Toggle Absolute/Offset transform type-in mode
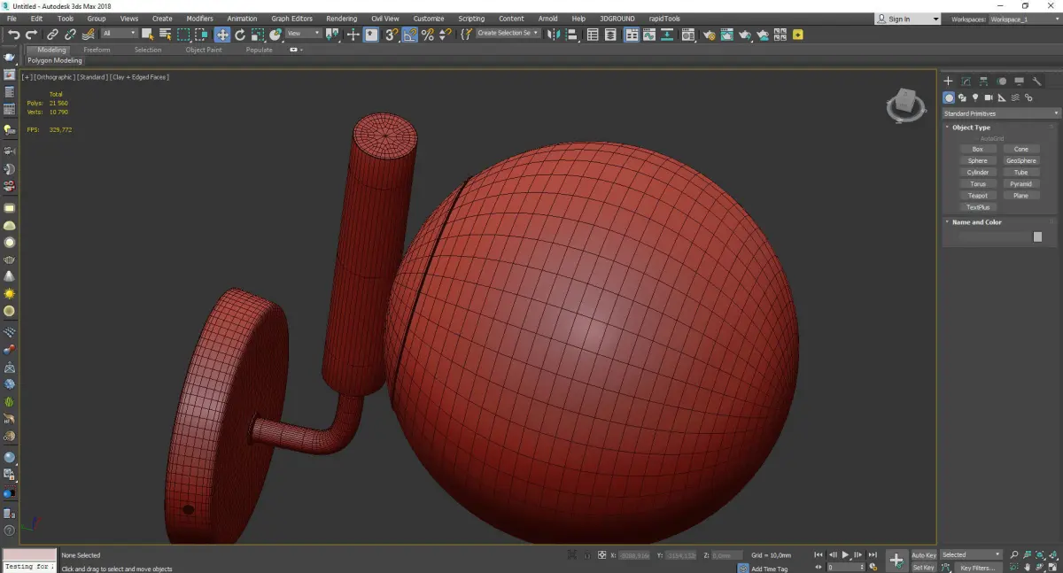Screen dimensions: 1063x573 (x=602, y=555)
